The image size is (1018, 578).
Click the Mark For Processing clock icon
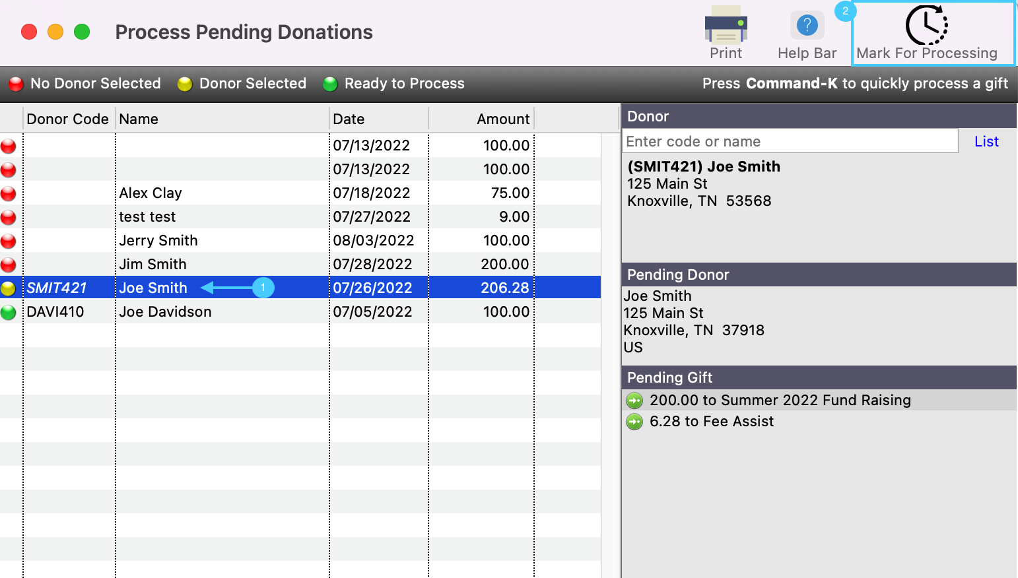coord(926,26)
